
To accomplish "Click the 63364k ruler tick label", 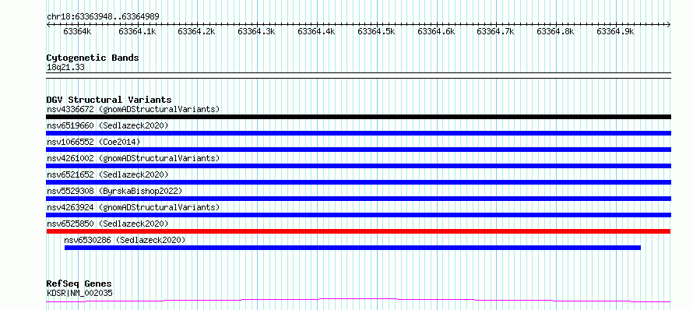I will pos(77,31).
